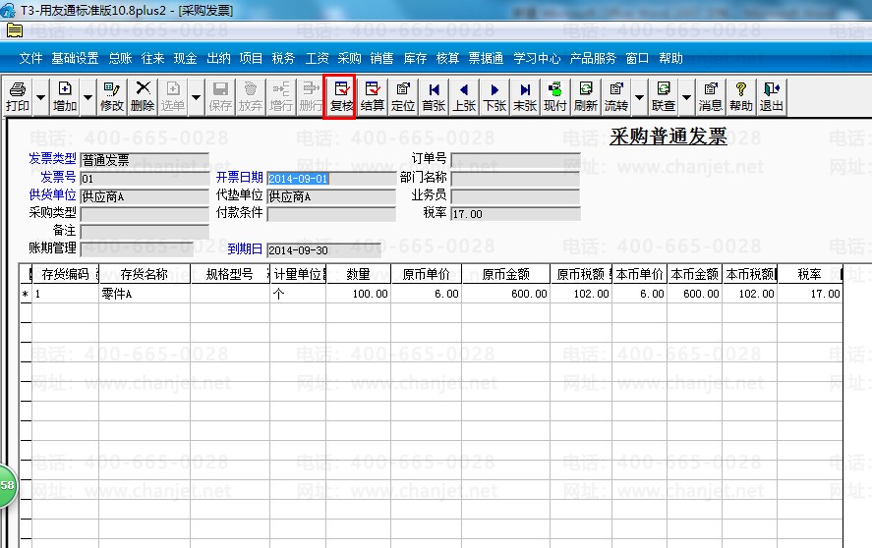Image resolution: width=872 pixels, height=548 pixels.
Task: Click the 存货编码 column header
Action: (65, 274)
